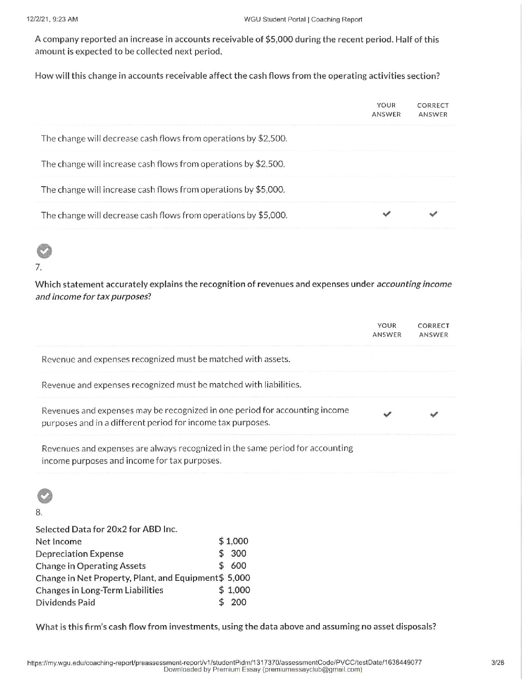Click Your Answer checkmark for decrease by $5,000
This screenshot has height=681, width=526.
click(x=387, y=214)
